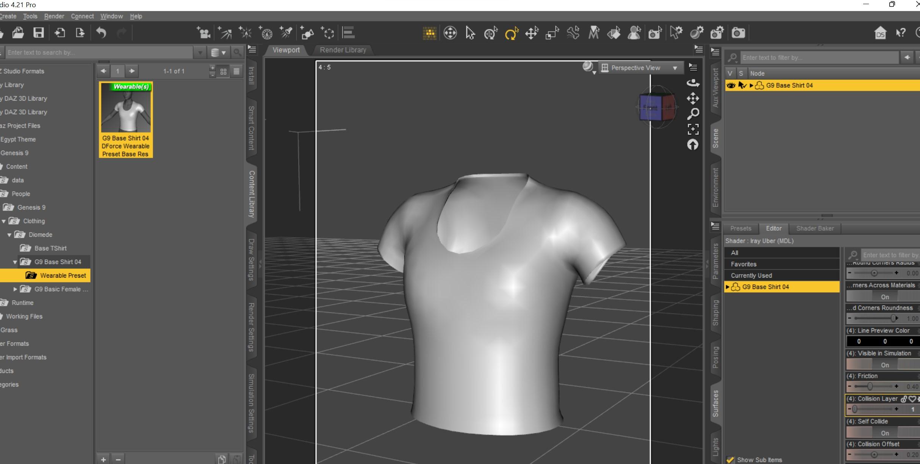Collapse the Clothing folder in tree
The height and width of the screenshot is (464, 920).
[4, 221]
